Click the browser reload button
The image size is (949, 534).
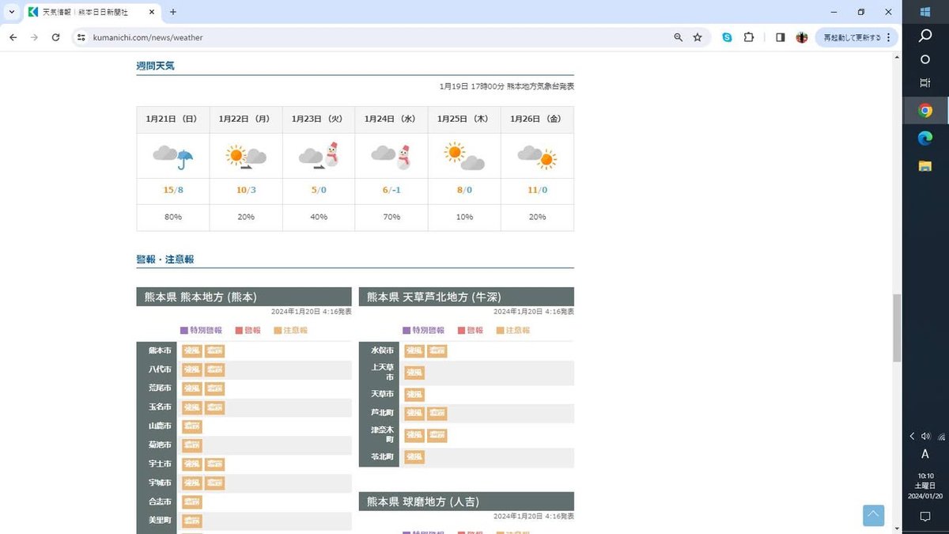[55, 37]
